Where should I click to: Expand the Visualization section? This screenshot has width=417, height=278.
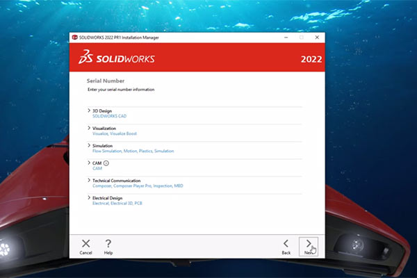tap(89, 128)
